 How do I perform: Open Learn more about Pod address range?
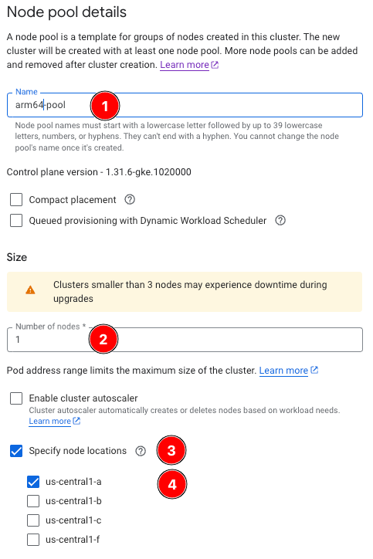coord(283,371)
